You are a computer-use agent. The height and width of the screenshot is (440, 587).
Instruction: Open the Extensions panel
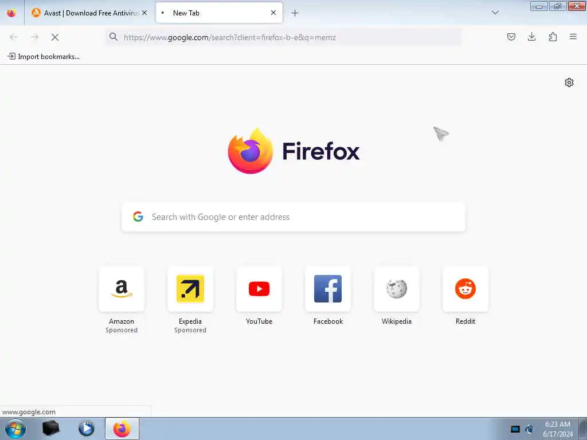tap(553, 37)
